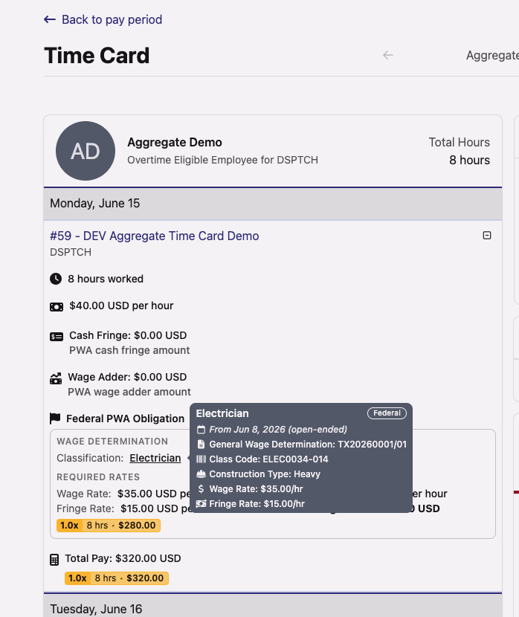Click the money icon beside tooltip Fringe Rate
This screenshot has width=519, height=617.
(201, 504)
